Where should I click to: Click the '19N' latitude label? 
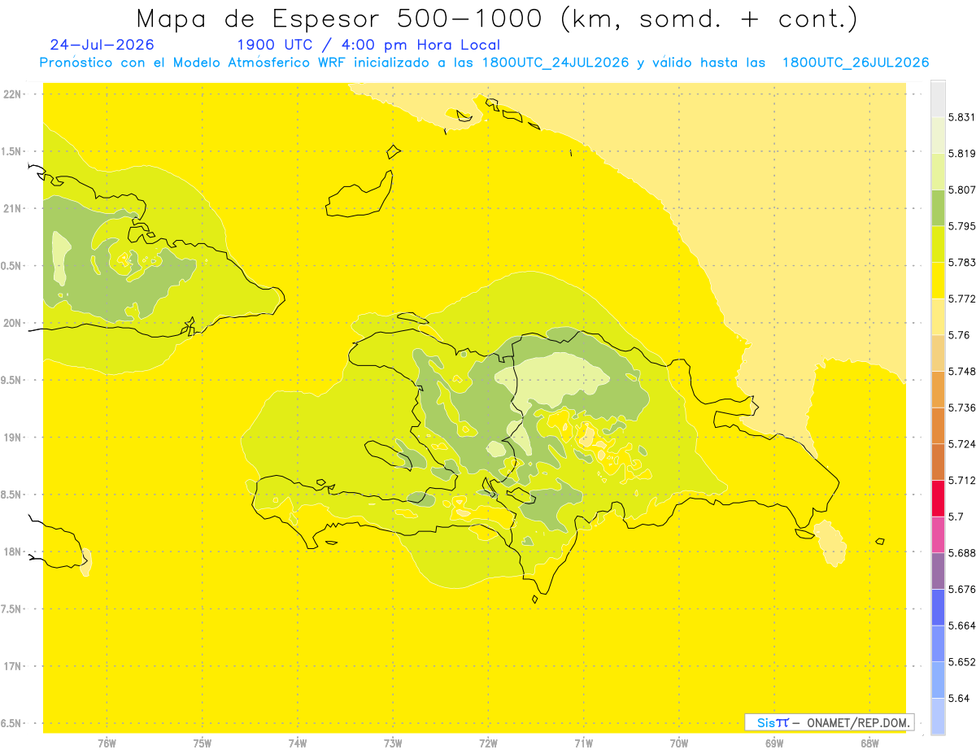coord(13,438)
